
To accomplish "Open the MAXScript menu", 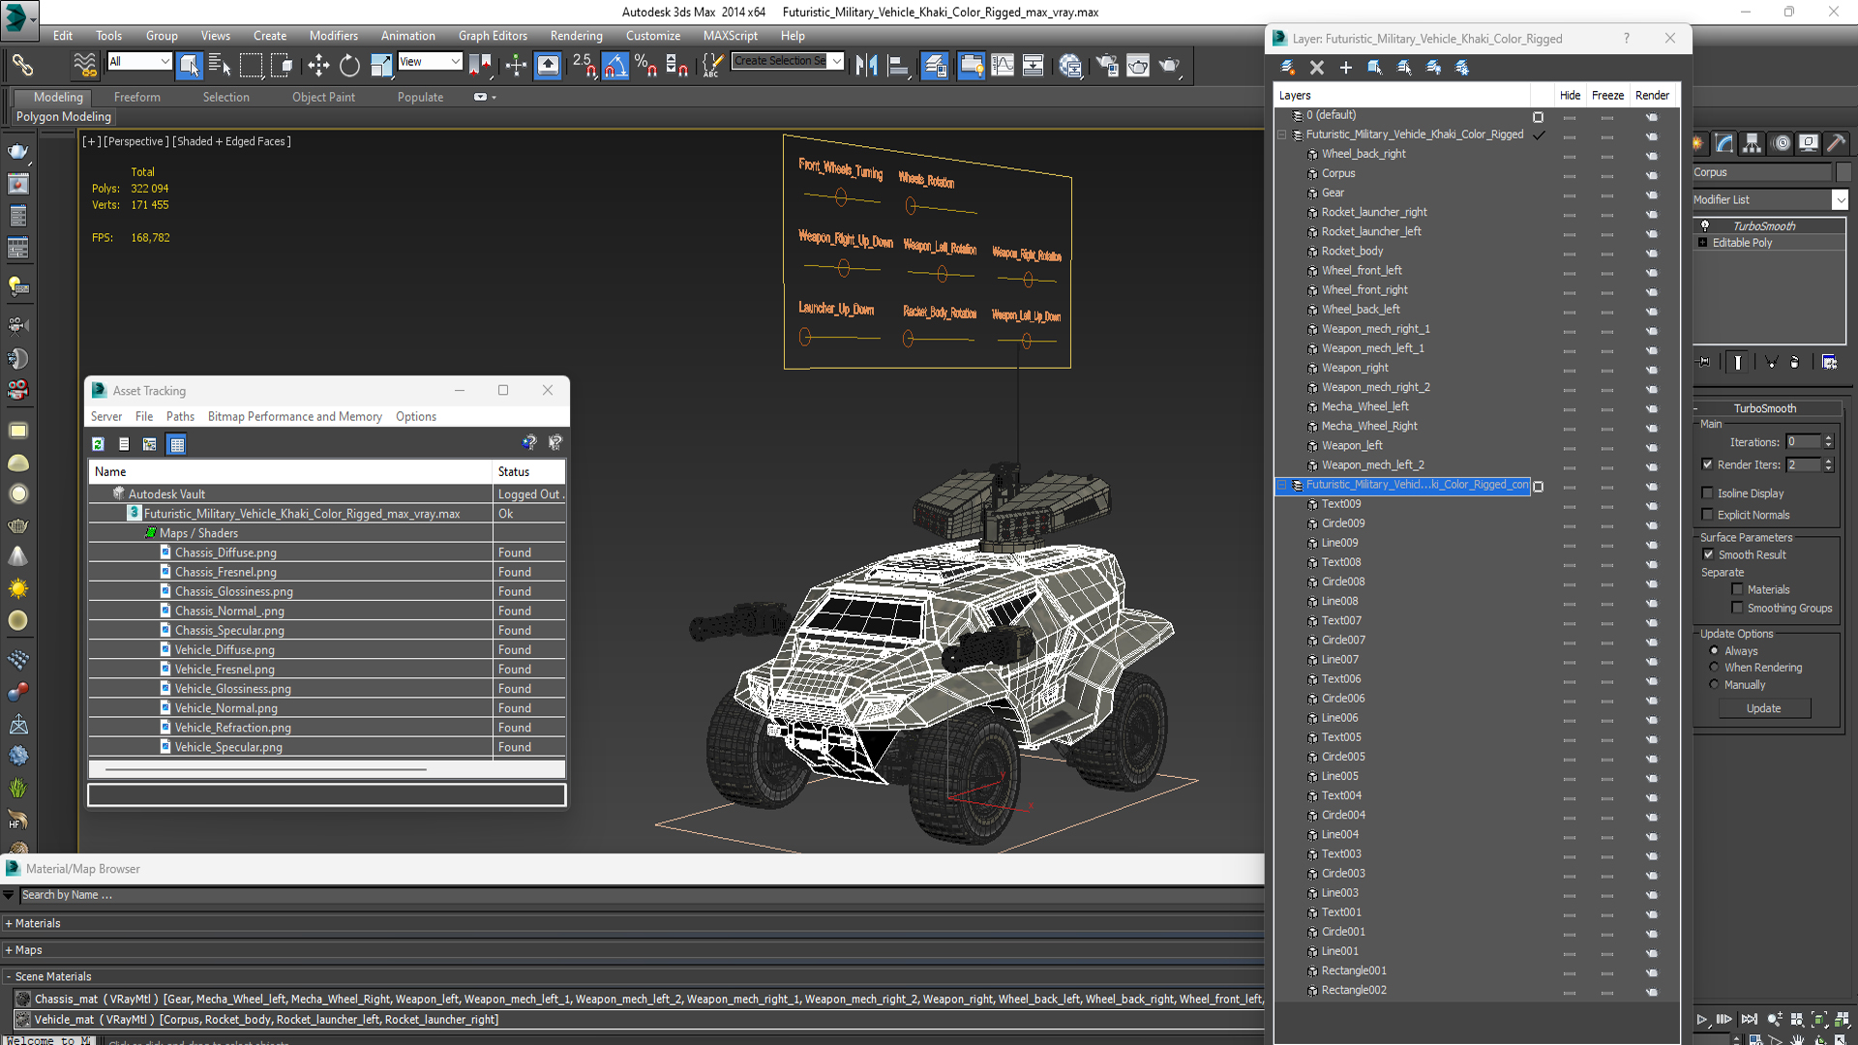I will pos(730,36).
